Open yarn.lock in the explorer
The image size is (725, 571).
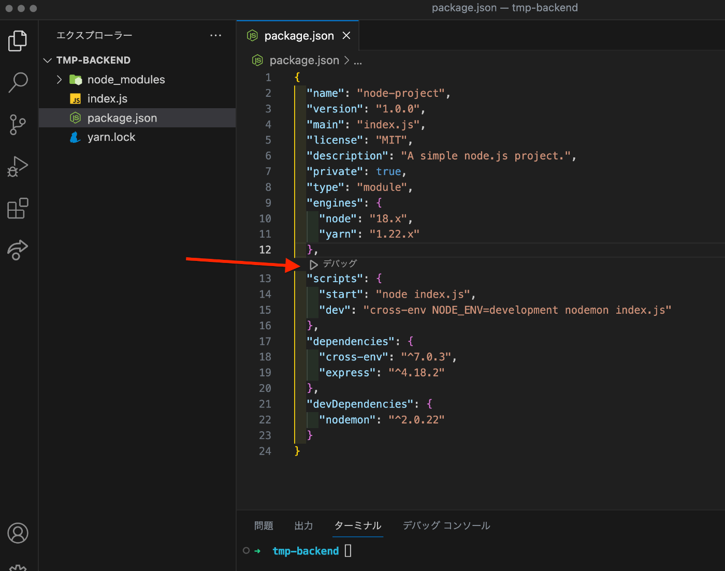[111, 137]
